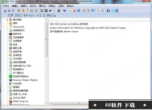Open the 文件(F) menu

6,6
